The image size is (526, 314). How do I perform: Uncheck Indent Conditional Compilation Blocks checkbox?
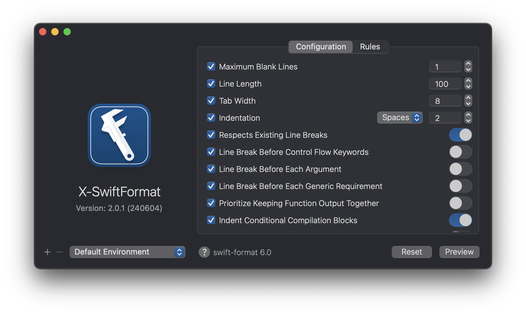point(211,220)
